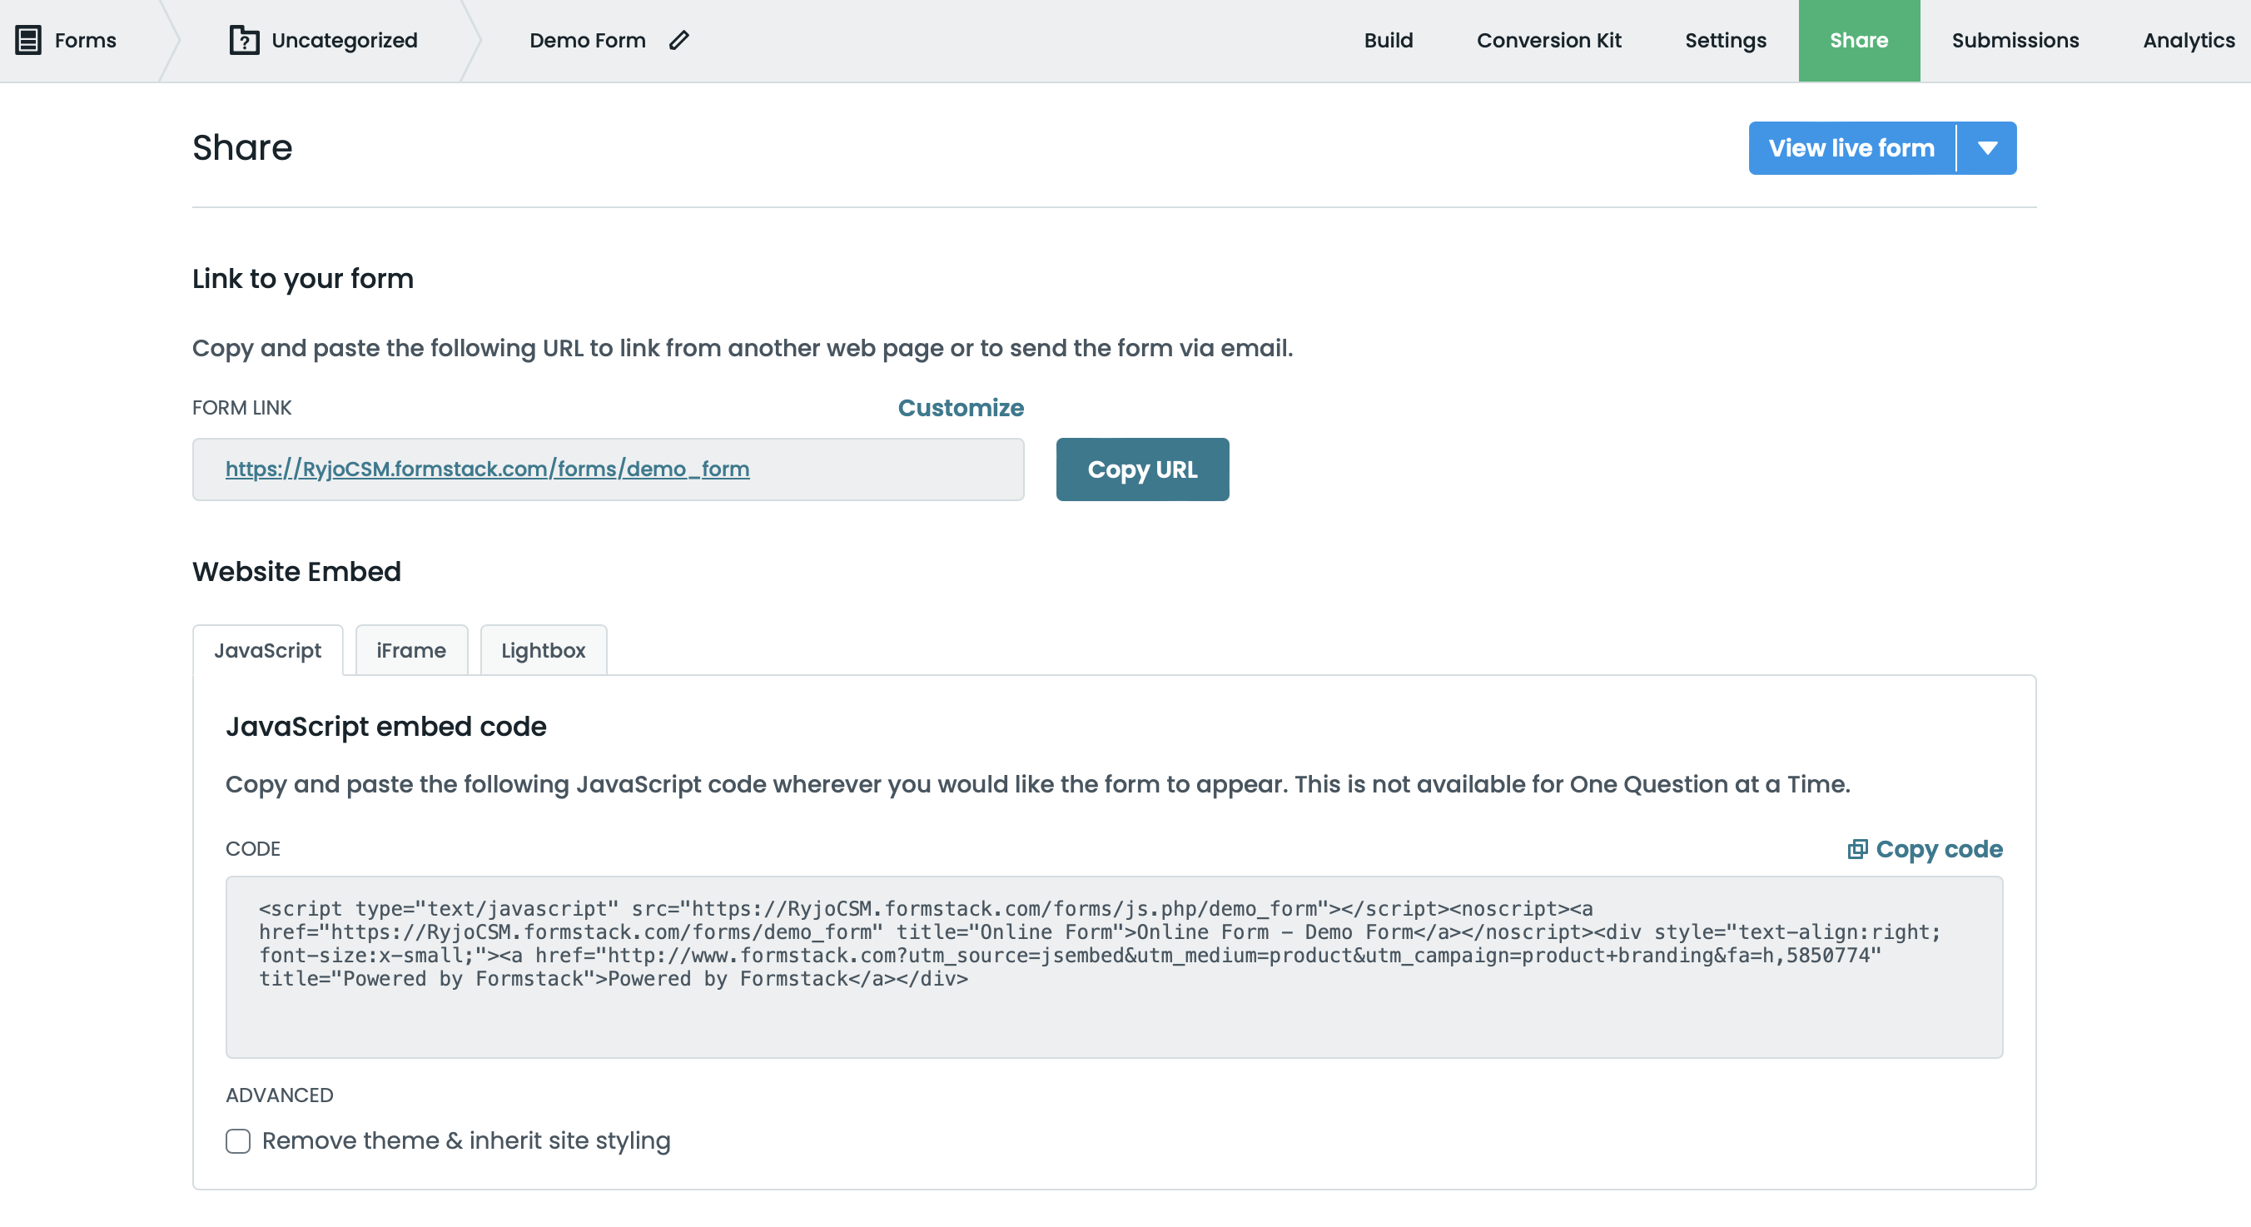Open the Conversion Kit section
The width and height of the screenshot is (2251, 1227).
point(1548,39)
